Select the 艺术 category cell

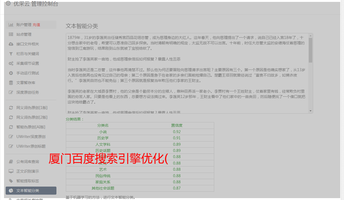pos(103,169)
